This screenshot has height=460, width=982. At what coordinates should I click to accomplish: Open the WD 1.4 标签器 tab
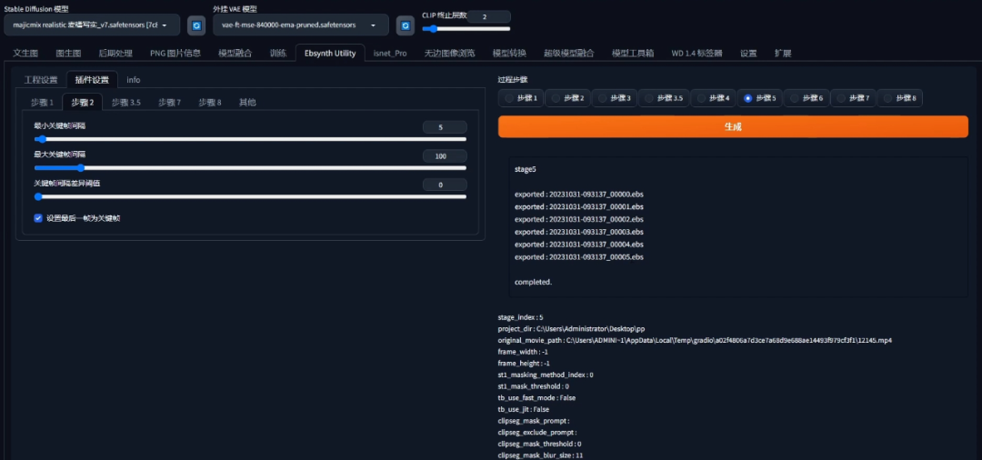pyautogui.click(x=697, y=54)
